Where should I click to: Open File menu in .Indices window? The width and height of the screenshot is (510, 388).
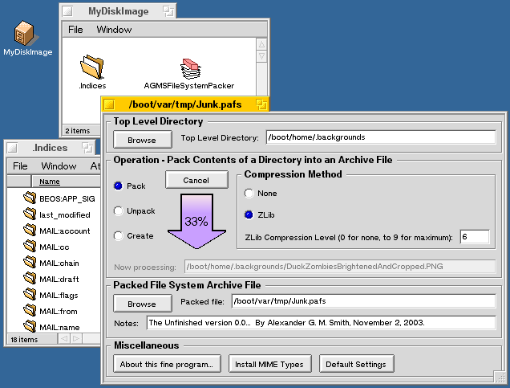[x=20, y=166]
